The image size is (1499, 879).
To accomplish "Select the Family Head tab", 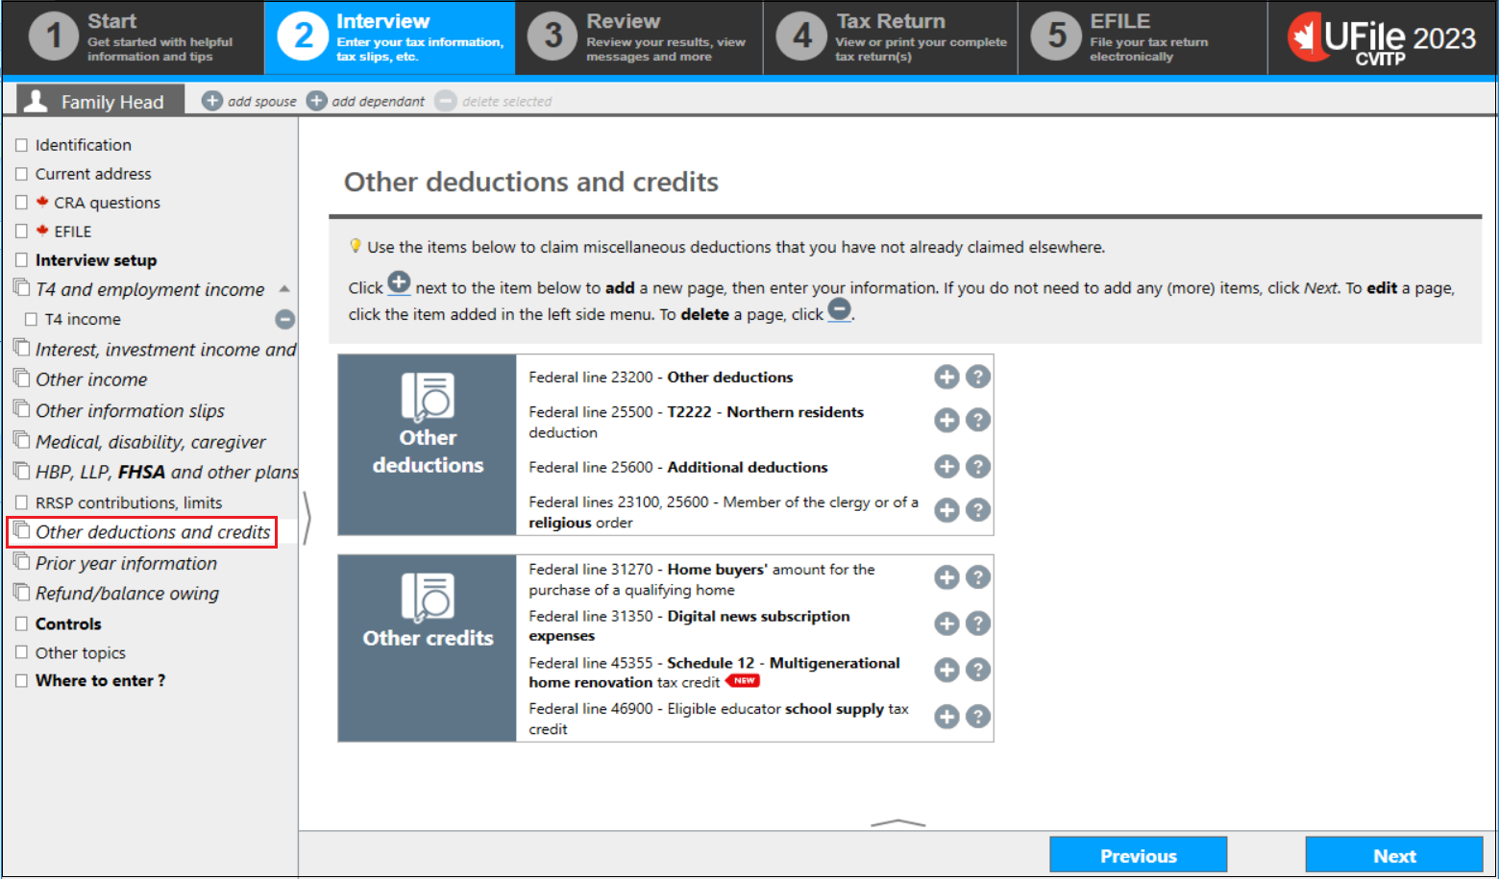I will pos(100,101).
